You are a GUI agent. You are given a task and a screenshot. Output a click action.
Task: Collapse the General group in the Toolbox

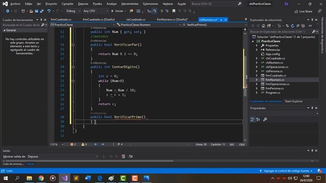point(4,30)
